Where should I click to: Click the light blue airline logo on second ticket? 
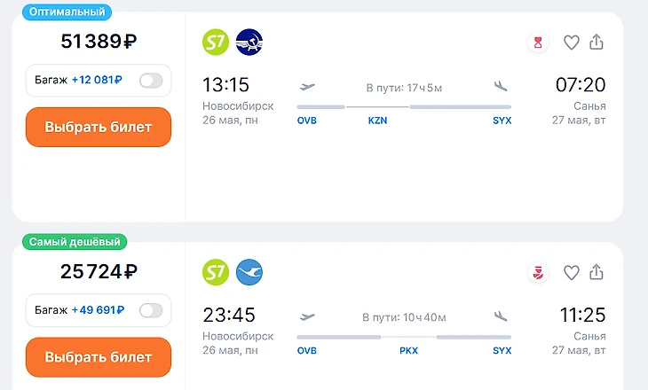[249, 271]
